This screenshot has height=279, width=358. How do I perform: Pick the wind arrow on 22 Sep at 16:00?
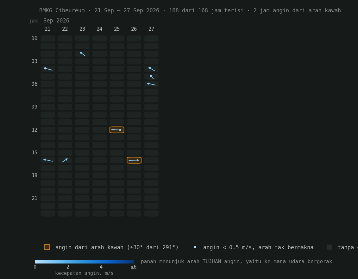coord(65,160)
